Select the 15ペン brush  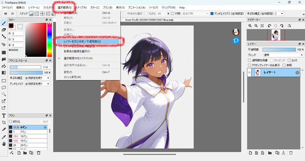tap(28, 141)
